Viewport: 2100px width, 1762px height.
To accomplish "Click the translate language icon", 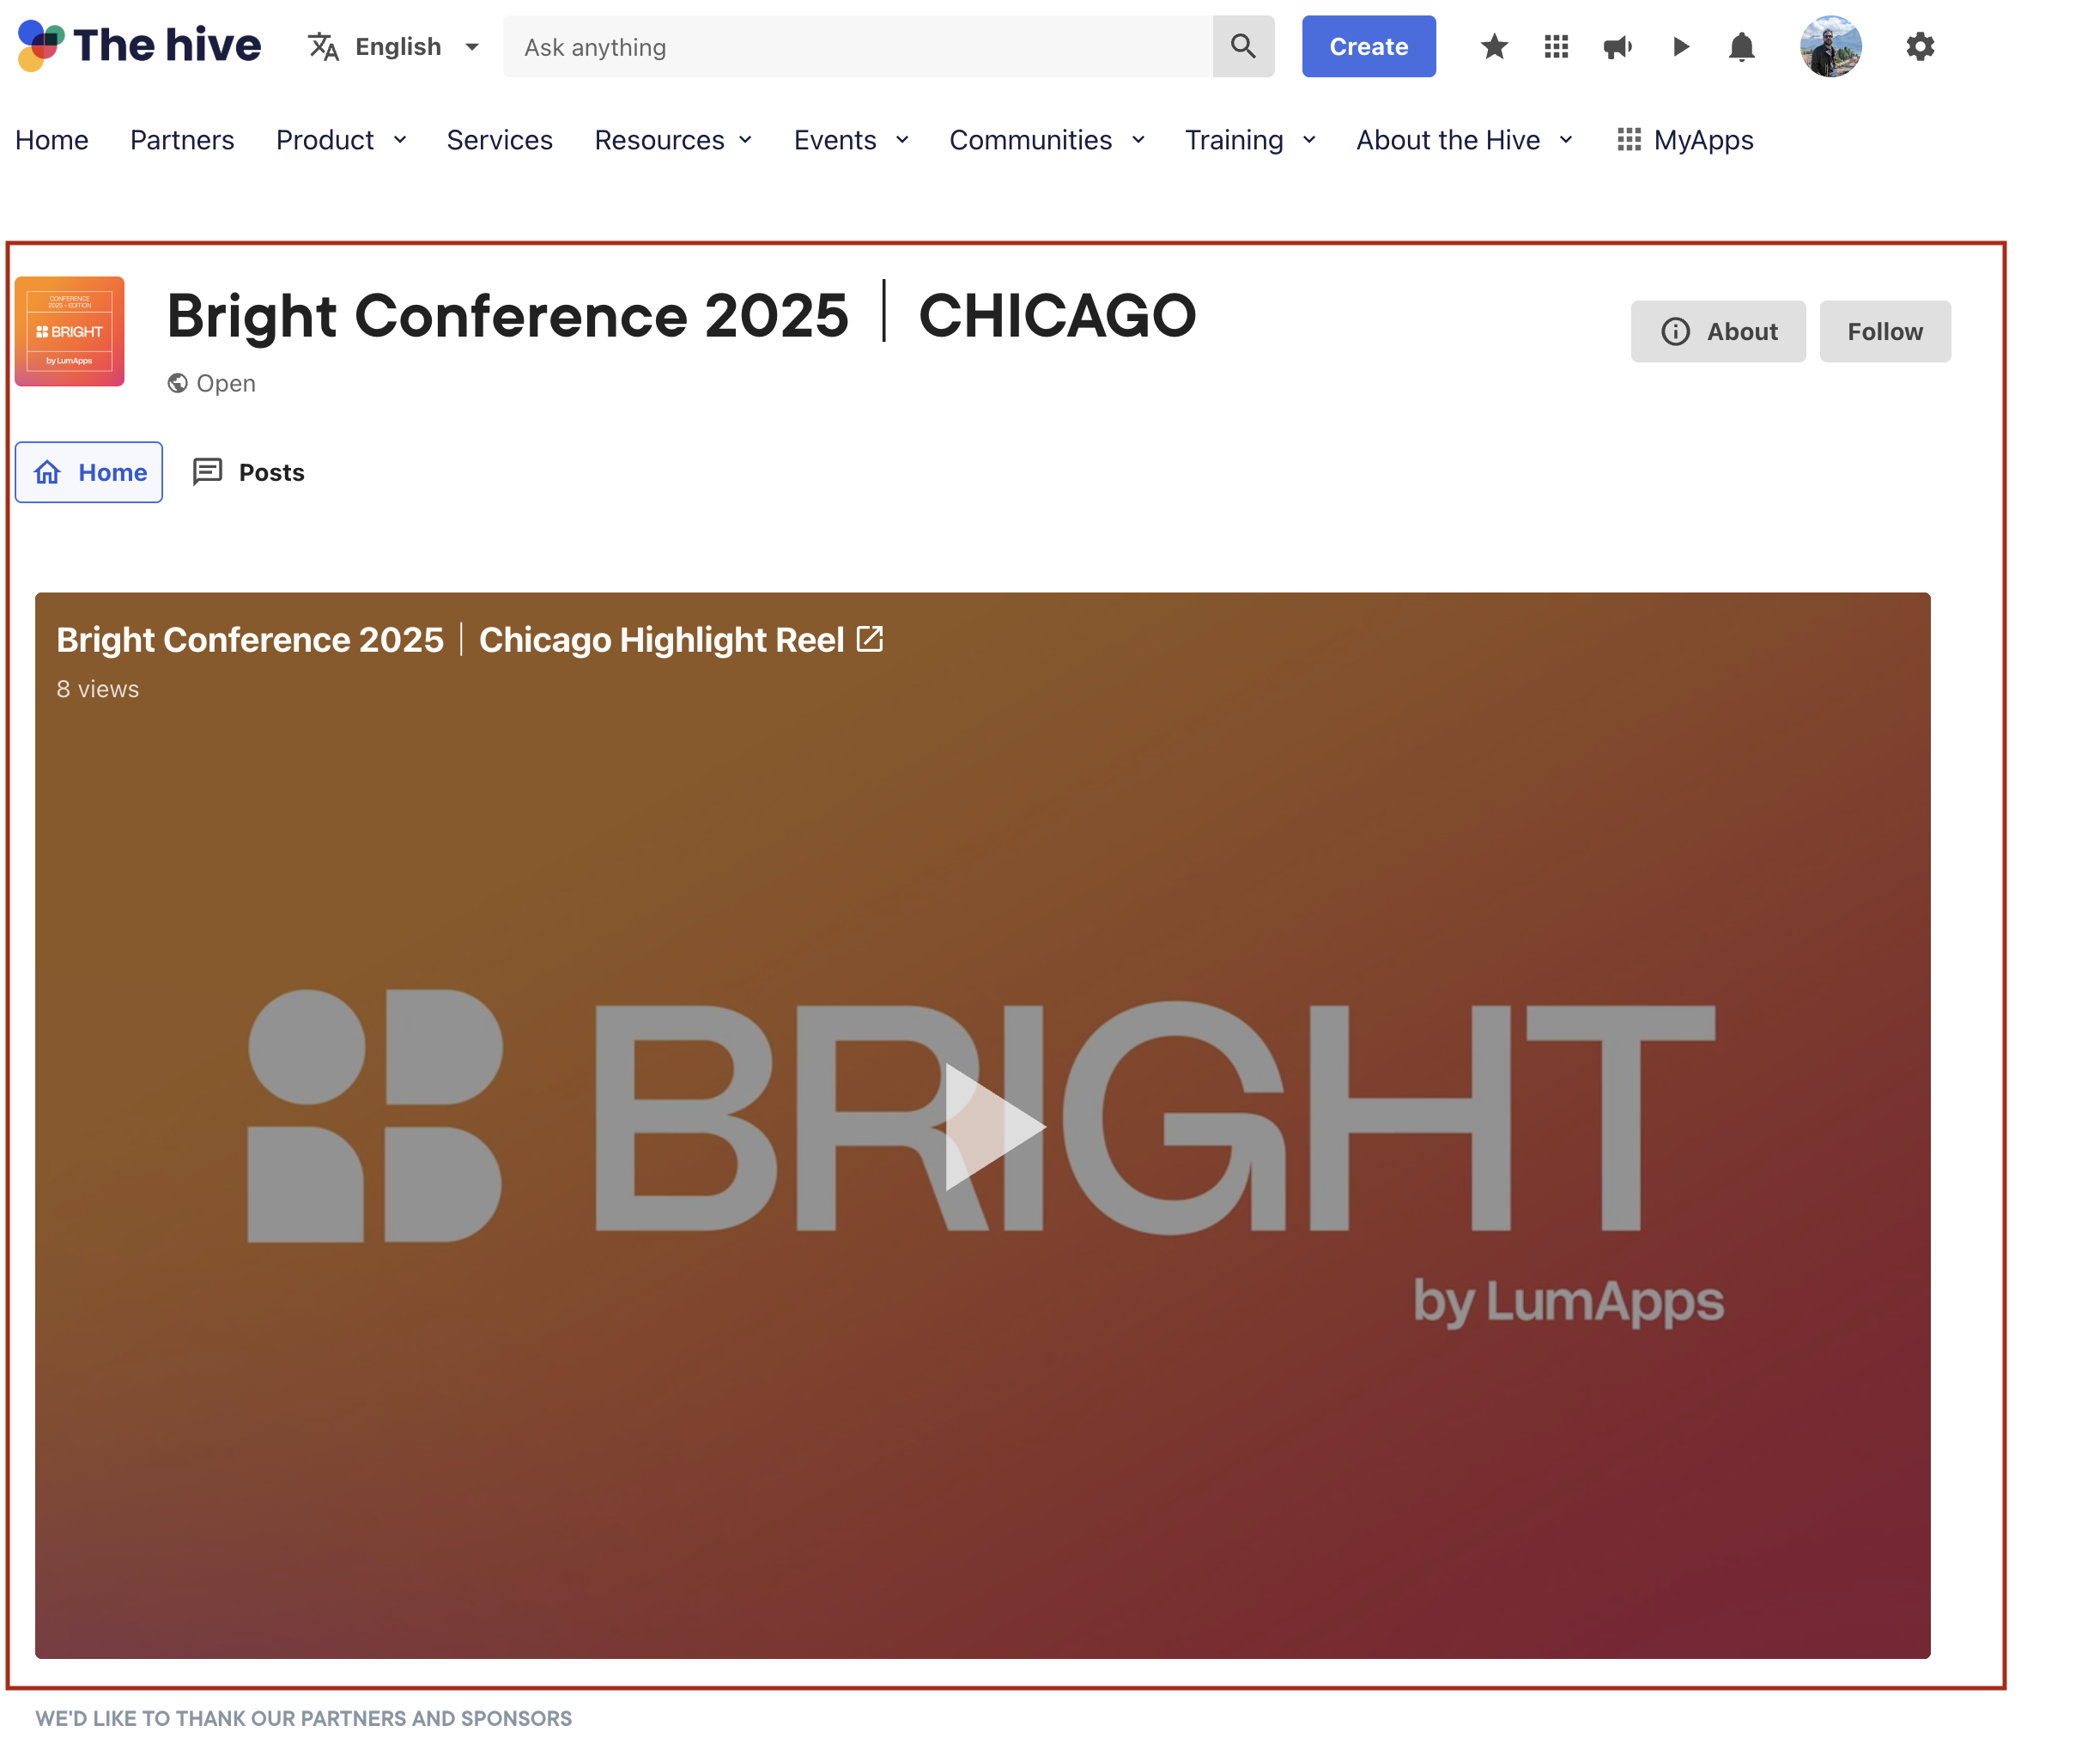I will [x=323, y=47].
